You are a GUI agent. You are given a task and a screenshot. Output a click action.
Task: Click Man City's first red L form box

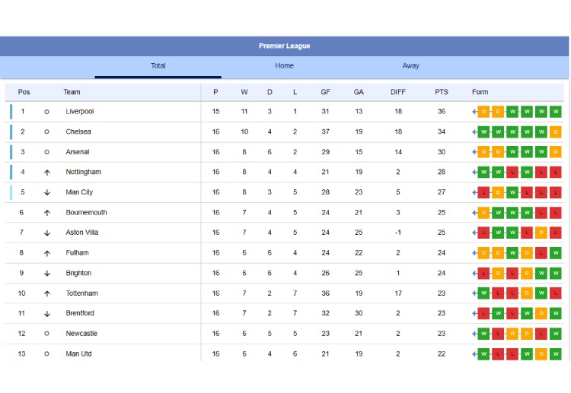click(x=483, y=193)
